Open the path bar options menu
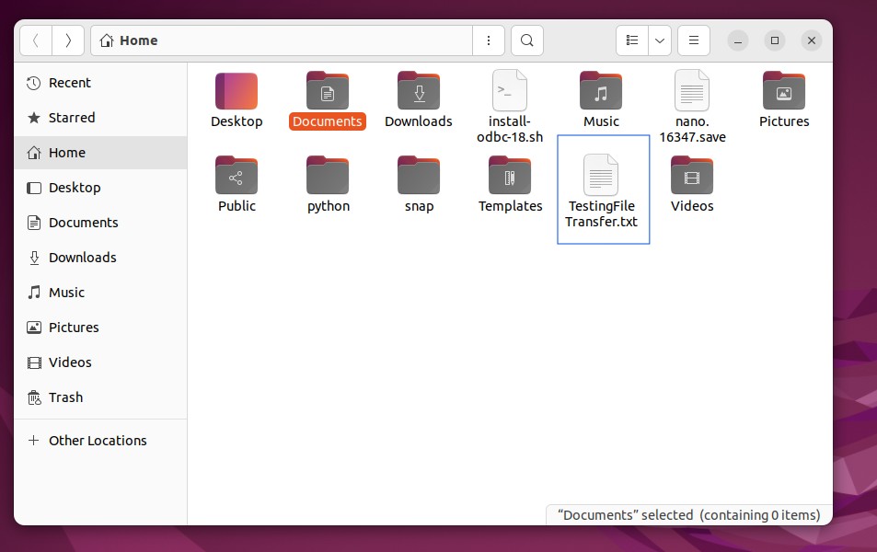The height and width of the screenshot is (552, 877). [489, 40]
